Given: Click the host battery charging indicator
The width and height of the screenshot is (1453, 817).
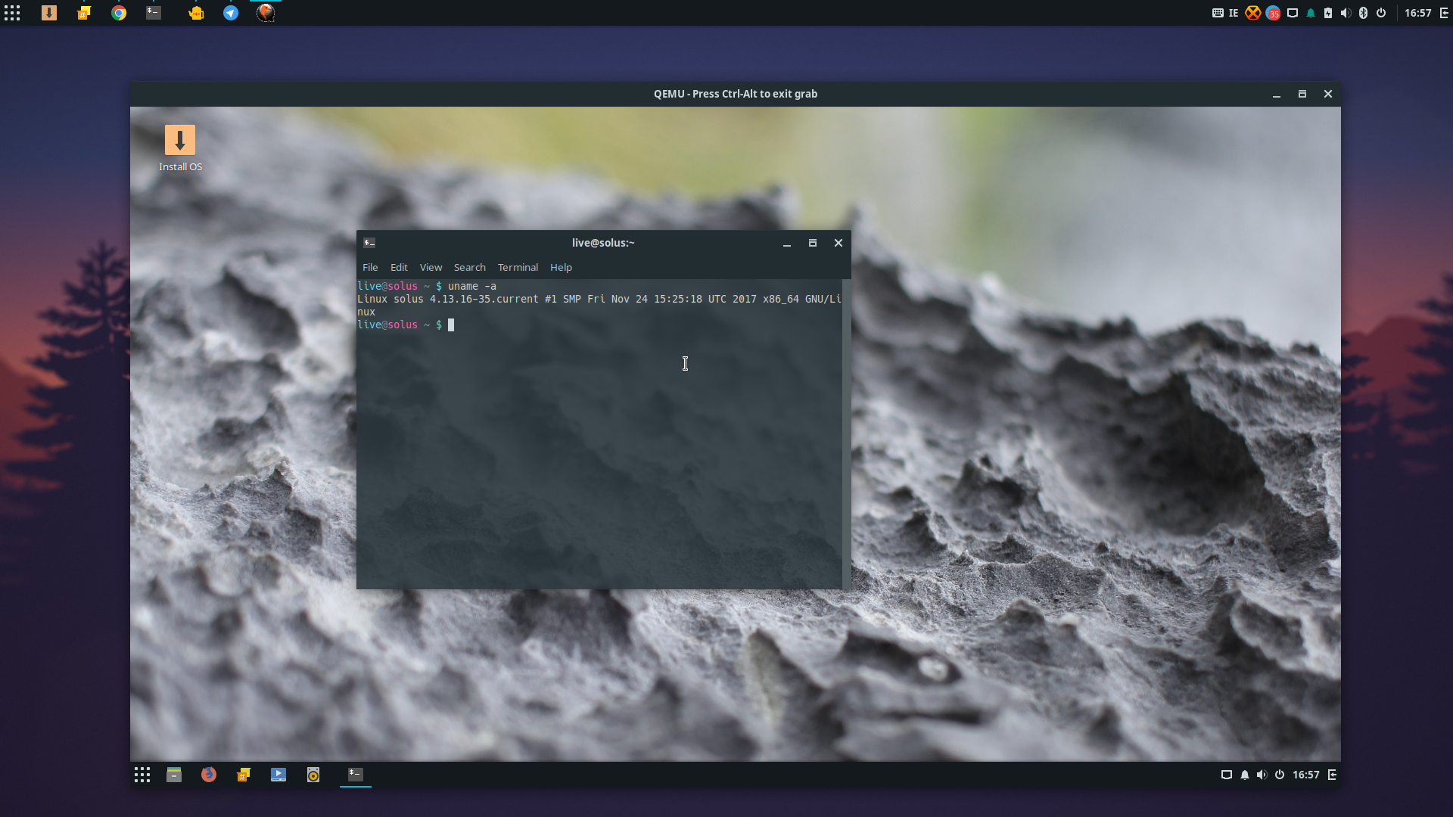Looking at the screenshot, I should [1328, 13].
